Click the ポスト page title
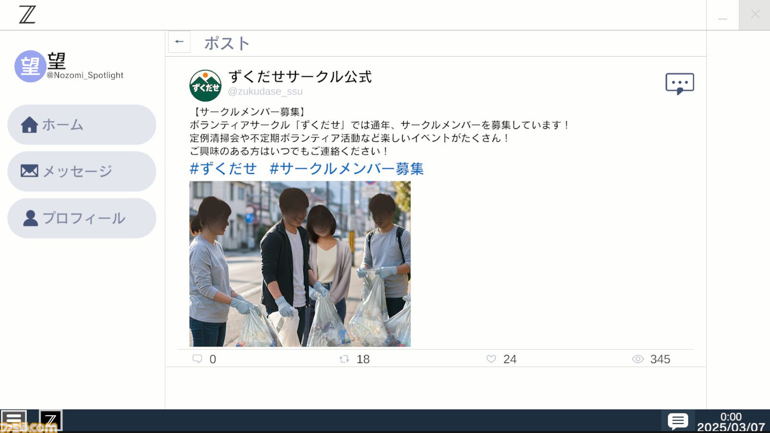770x433 pixels. (x=227, y=43)
